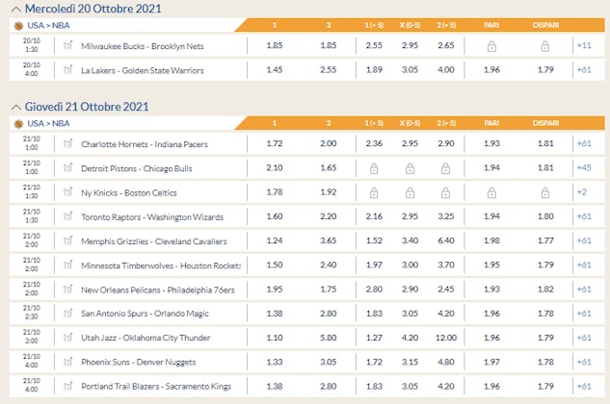Click locked 2(>5) odds for Pistons - Bulls
Image resolution: width=610 pixels, height=404 pixels.
(446, 168)
